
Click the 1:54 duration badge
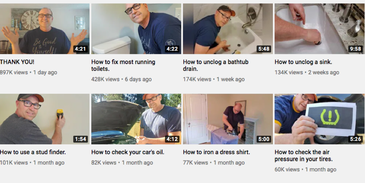(x=80, y=139)
